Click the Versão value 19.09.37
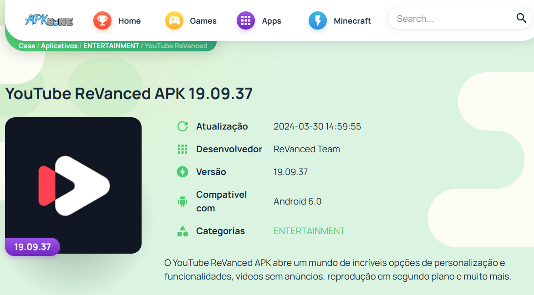This screenshot has height=295, width=534. pyautogui.click(x=290, y=172)
